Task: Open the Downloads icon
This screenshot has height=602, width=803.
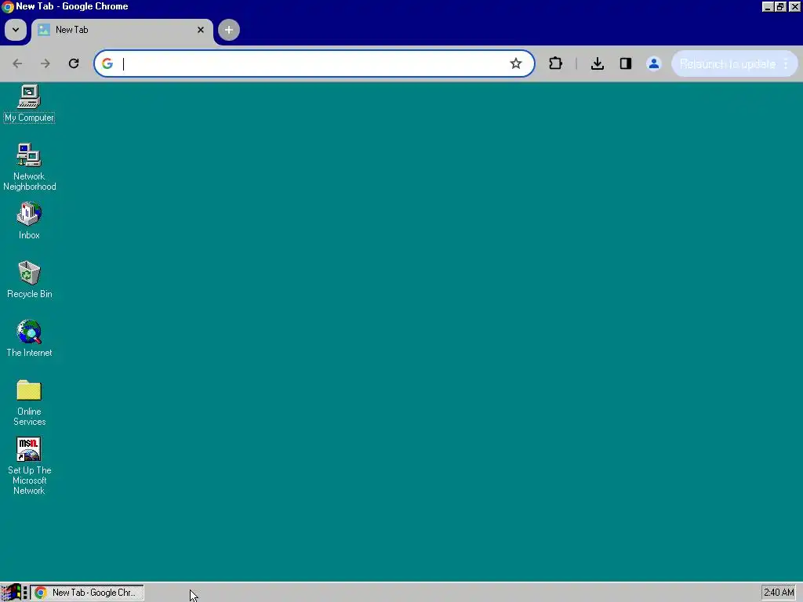Action: [x=597, y=63]
